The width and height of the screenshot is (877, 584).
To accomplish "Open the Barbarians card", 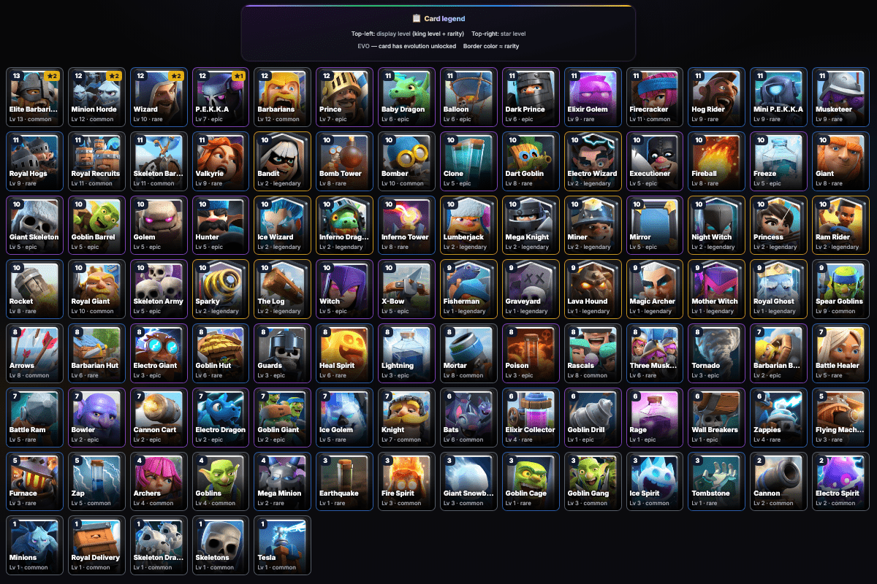I will point(282,97).
